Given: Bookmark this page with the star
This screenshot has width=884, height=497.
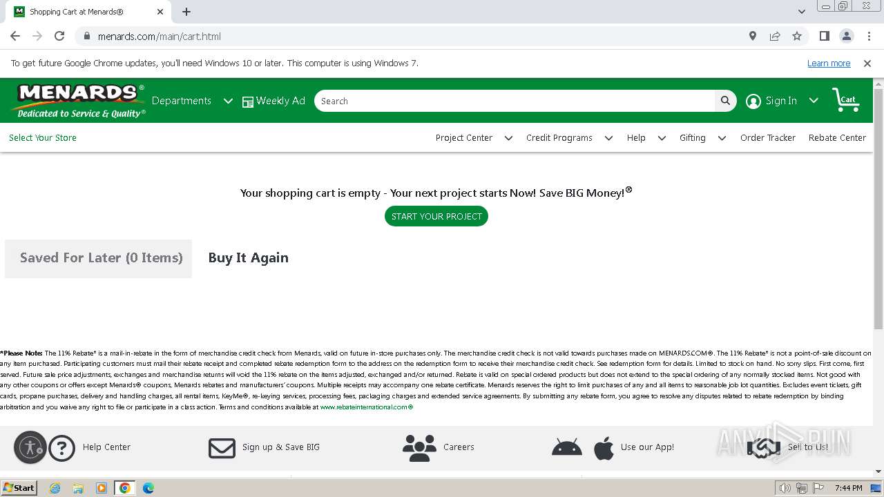Looking at the screenshot, I should [x=797, y=36].
